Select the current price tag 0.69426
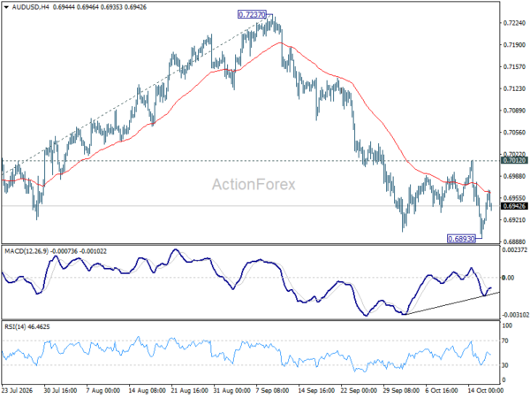Viewport: 530px width, 398px height. pyautogui.click(x=514, y=206)
